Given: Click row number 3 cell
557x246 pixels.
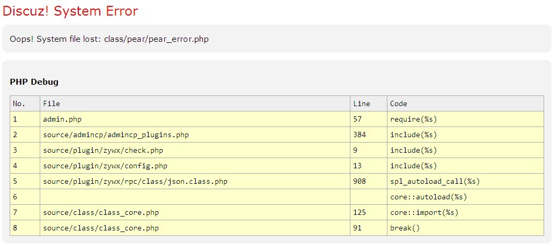Looking at the screenshot, I should pos(25,150).
